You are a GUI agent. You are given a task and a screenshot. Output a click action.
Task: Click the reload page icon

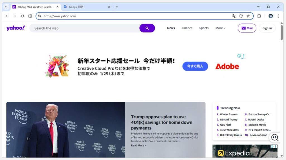click(22, 16)
